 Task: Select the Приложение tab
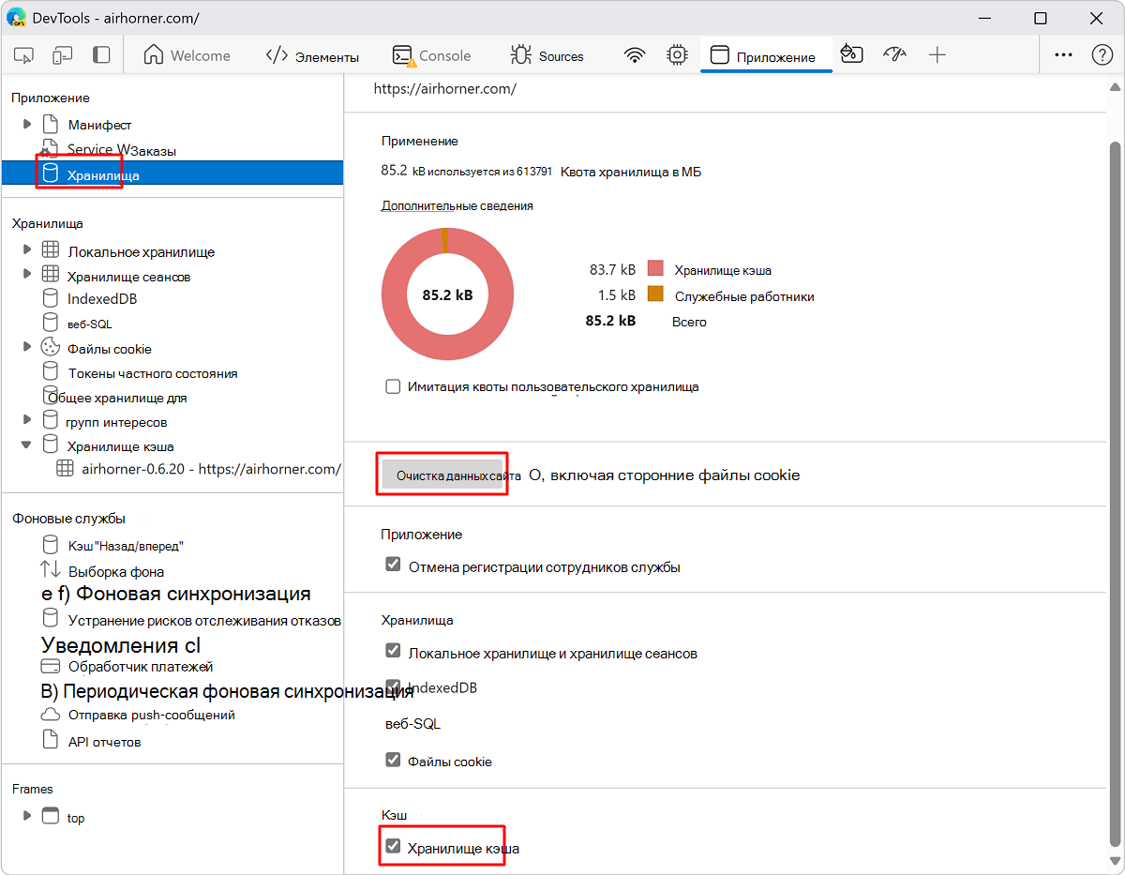(764, 55)
